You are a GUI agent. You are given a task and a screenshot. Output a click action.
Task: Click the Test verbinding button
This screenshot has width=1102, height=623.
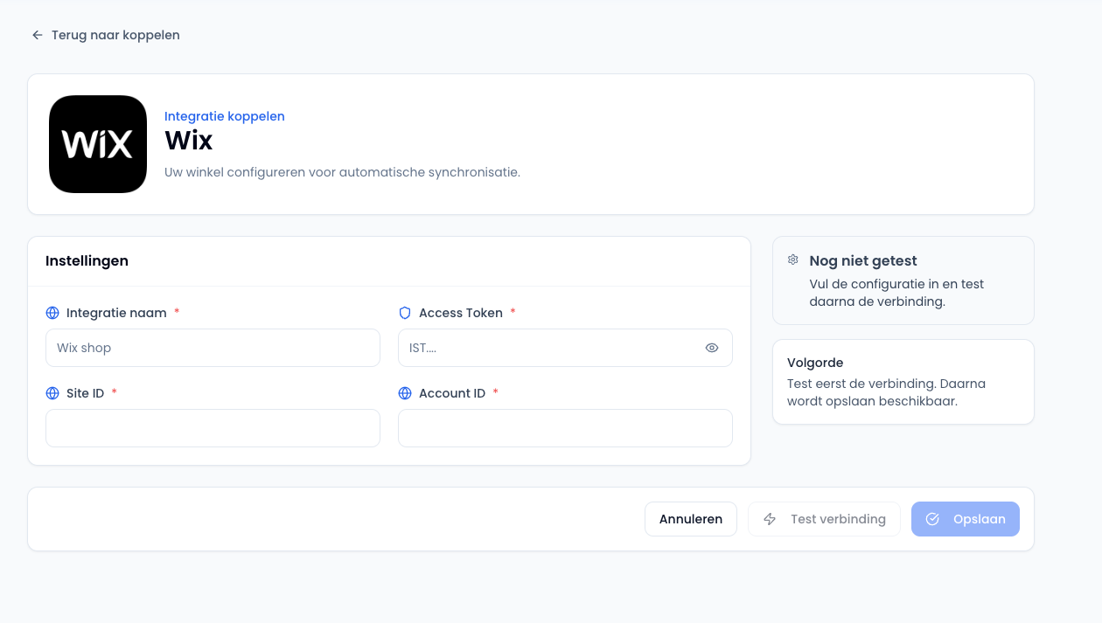click(824, 519)
